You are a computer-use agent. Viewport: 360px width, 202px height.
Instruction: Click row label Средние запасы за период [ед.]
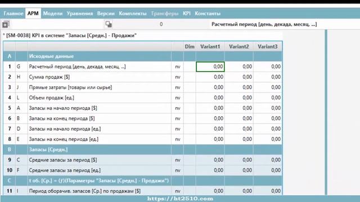[65, 170]
